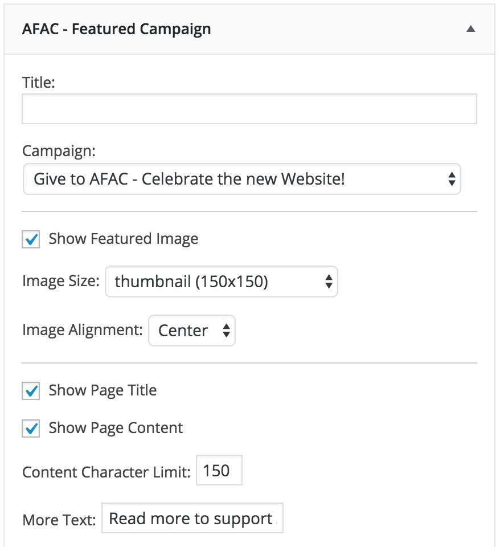The height and width of the screenshot is (547, 500).
Task: Click the Campaign: label
Action: tap(59, 152)
